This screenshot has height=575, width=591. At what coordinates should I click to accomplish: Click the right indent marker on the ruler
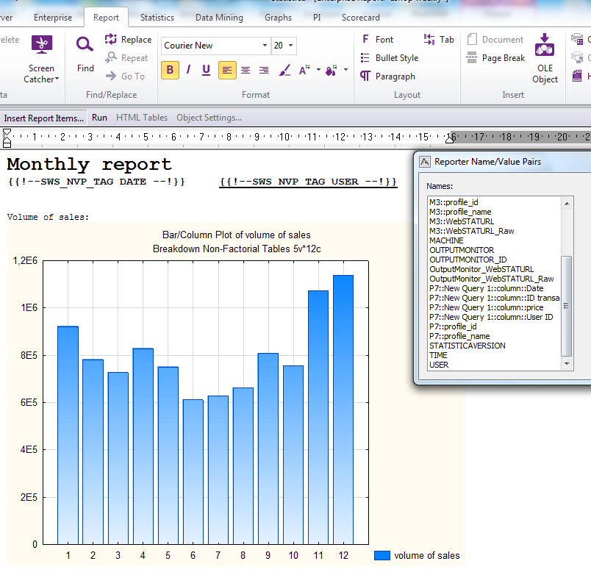point(449,138)
